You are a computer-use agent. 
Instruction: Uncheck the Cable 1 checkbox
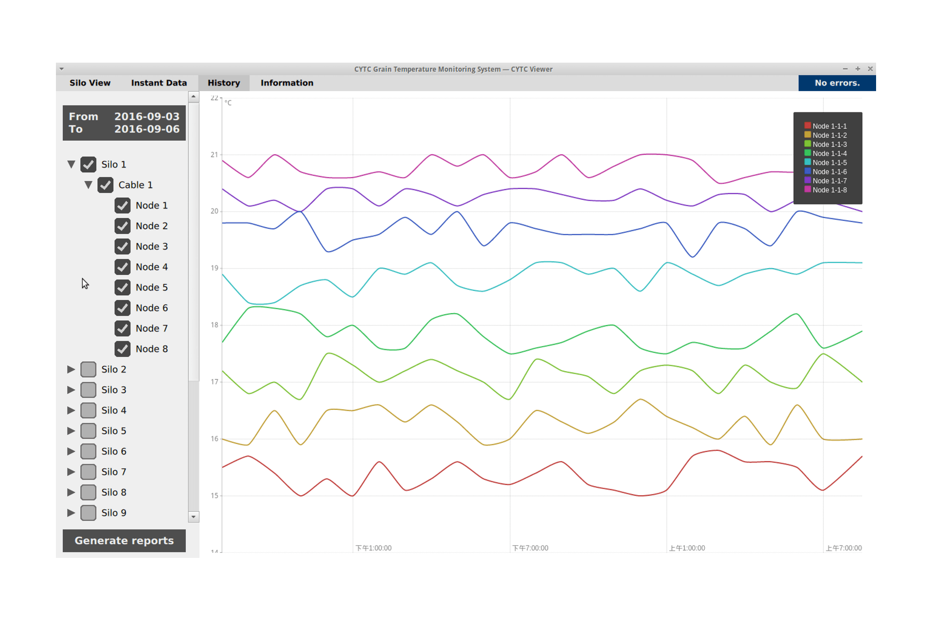[106, 185]
